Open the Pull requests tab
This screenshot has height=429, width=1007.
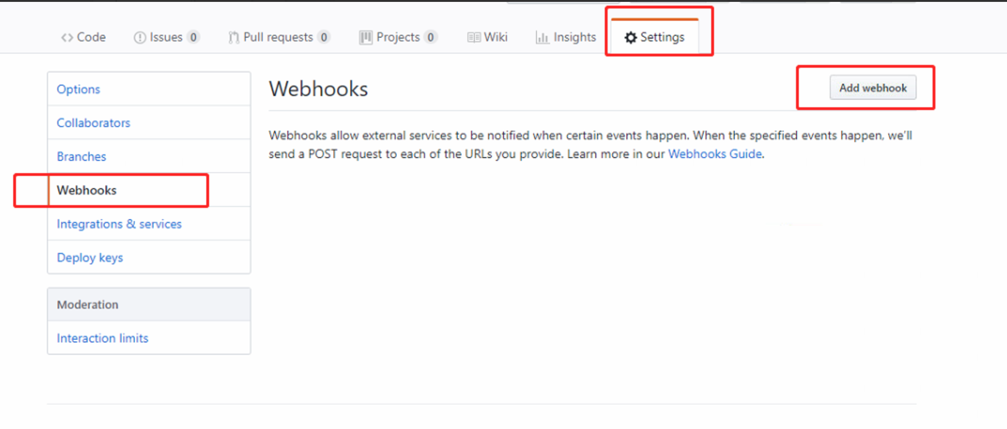point(278,38)
